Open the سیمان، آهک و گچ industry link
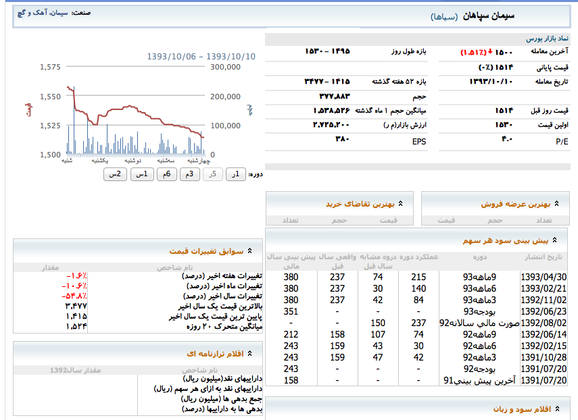Viewport: 578px width, 420px height. tap(43, 13)
